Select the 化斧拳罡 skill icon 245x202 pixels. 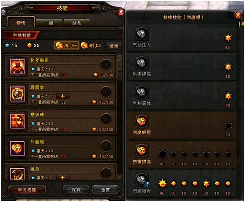point(18,66)
